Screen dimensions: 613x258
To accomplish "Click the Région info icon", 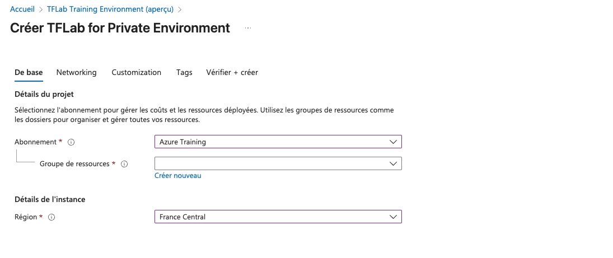I will 52,217.
